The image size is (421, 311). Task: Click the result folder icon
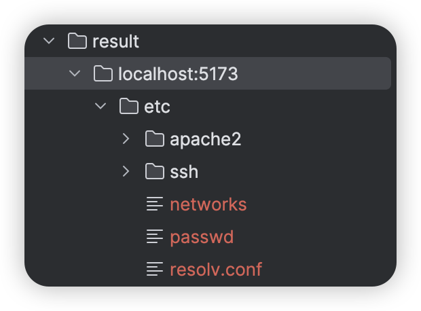tap(77, 41)
